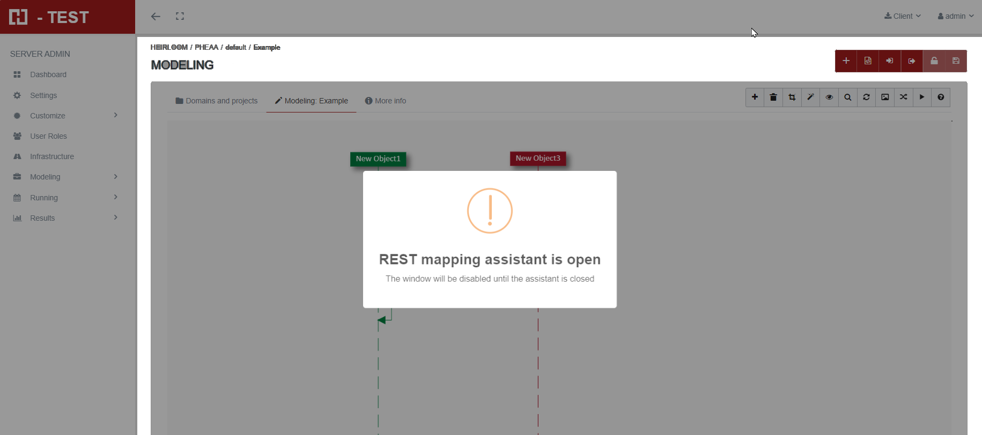Click the magnifier search icon

point(847,97)
